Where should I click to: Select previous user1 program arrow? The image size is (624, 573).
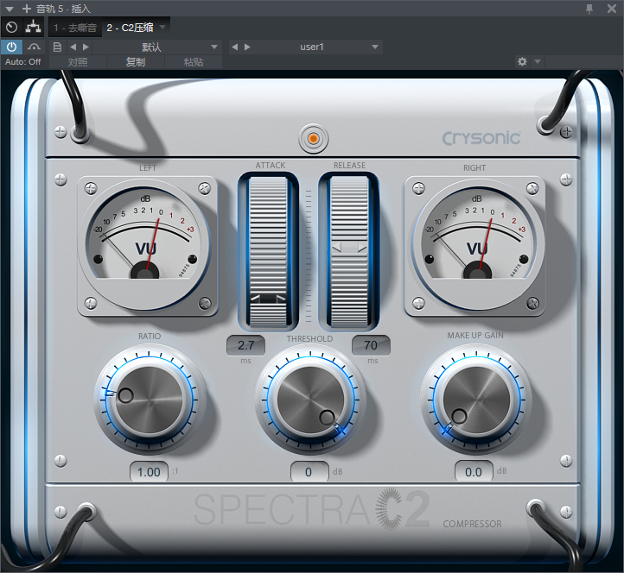click(235, 47)
